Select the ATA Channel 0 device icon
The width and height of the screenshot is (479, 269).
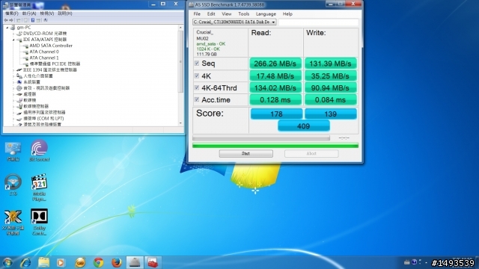pyautogui.click(x=25, y=52)
